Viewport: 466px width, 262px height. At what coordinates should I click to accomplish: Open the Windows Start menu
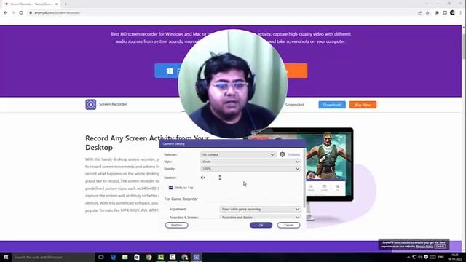click(x=6, y=257)
